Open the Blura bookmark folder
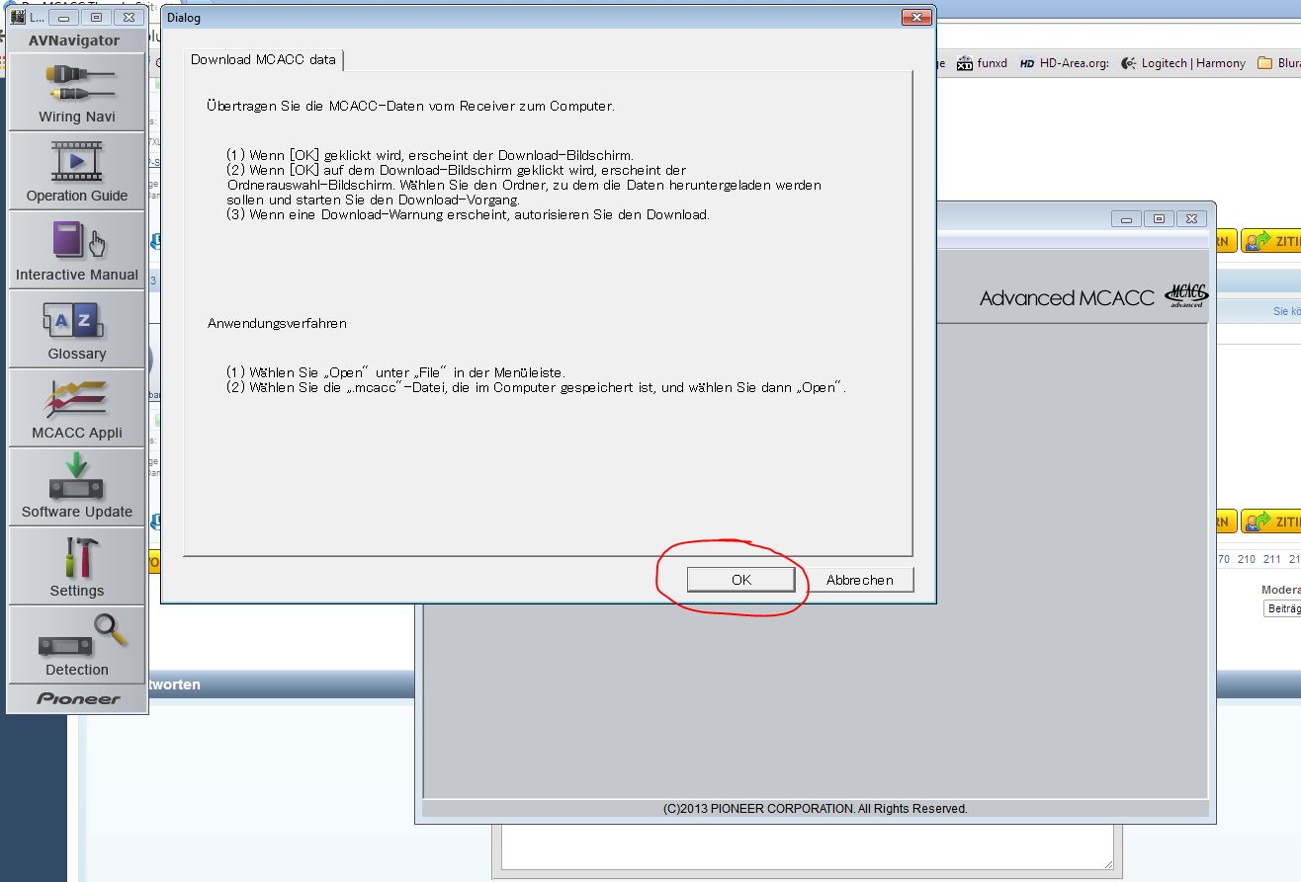The image size is (1301, 882). [x=1278, y=63]
